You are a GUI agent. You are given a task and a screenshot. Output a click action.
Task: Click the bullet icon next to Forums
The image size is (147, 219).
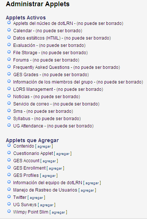point(9,59)
